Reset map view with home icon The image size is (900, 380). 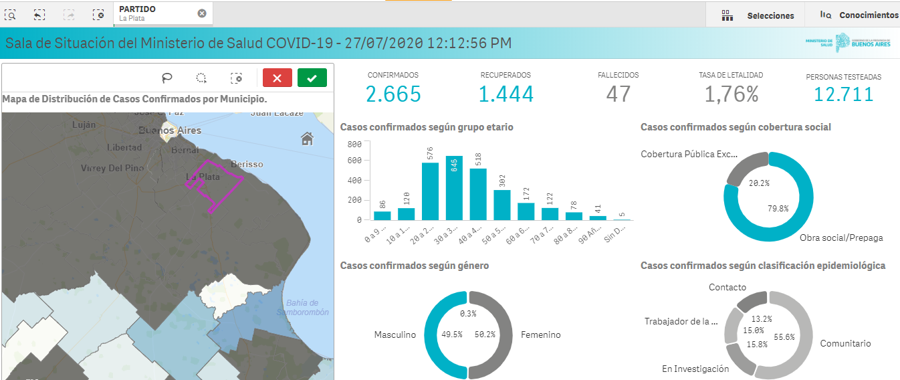pos(307,138)
